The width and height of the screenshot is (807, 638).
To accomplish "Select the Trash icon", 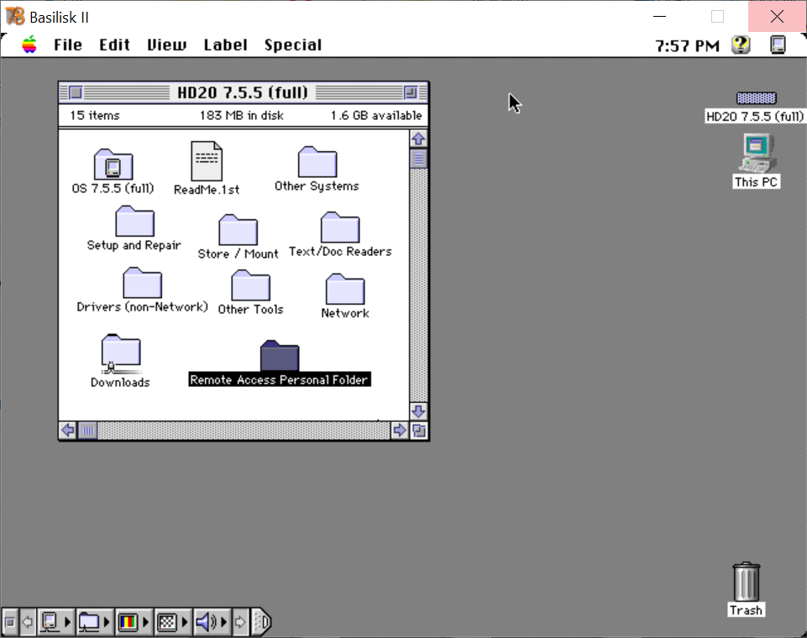I will click(747, 582).
